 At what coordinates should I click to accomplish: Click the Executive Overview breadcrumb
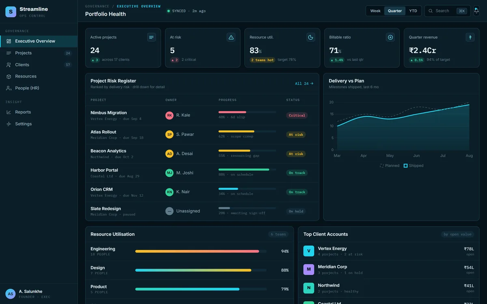(138, 6)
